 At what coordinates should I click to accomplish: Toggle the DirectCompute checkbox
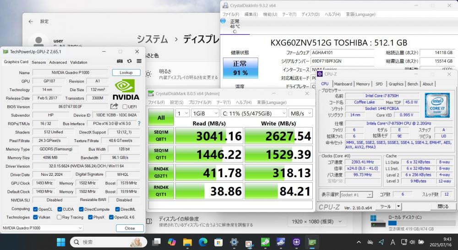pos(81,209)
